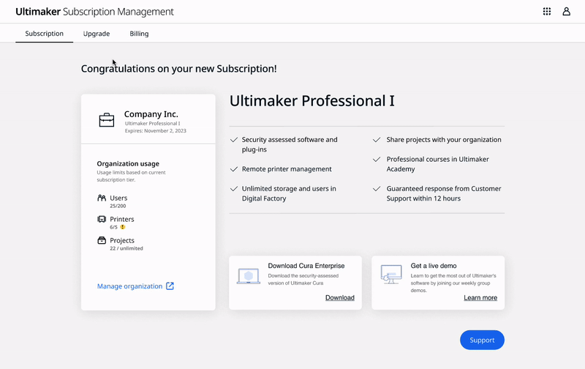Open the Upgrade tab
The image size is (585, 369).
[x=97, y=34]
